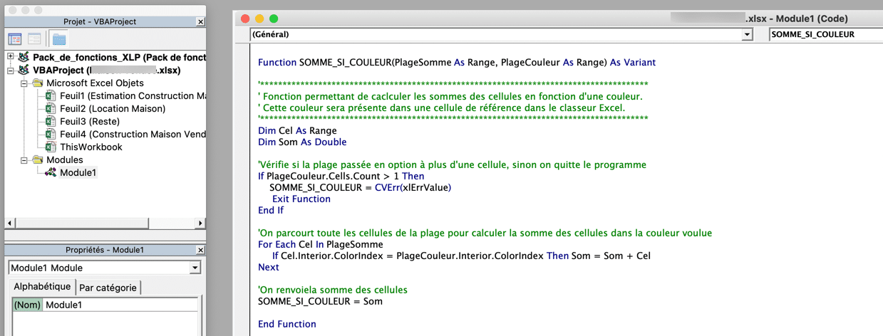883x336 pixels.
Task: Close the Propriétés - Module1 panel
Action: click(x=200, y=250)
